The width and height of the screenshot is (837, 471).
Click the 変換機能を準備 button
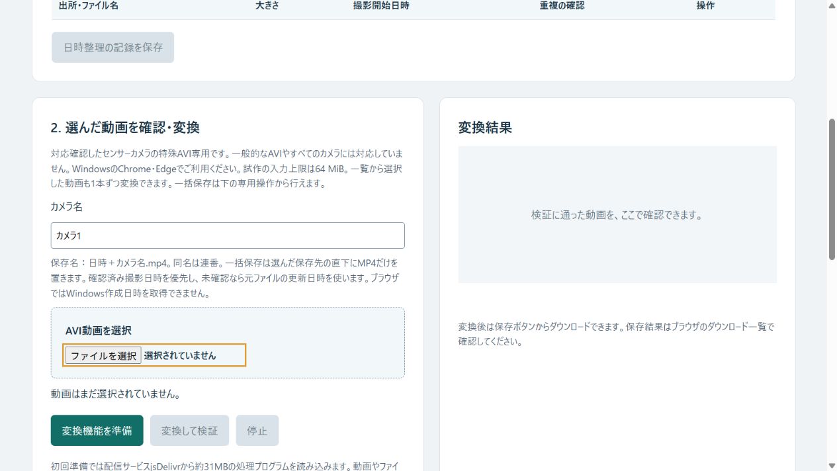coord(97,431)
